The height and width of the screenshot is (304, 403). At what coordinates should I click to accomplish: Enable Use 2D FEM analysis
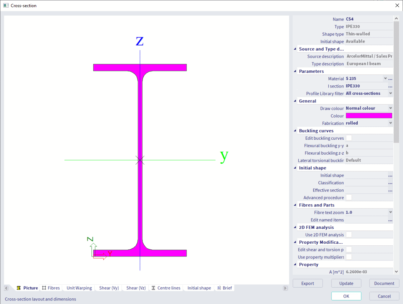(x=348, y=234)
